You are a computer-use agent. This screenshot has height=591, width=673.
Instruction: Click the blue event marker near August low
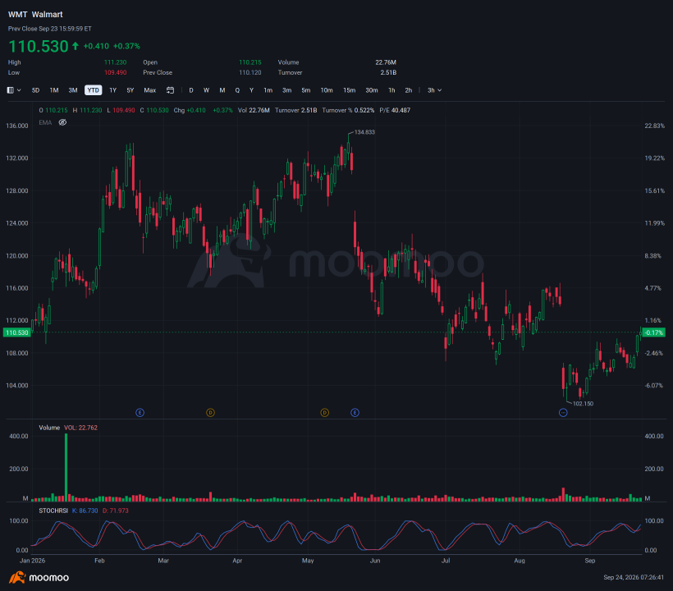pyautogui.click(x=564, y=412)
